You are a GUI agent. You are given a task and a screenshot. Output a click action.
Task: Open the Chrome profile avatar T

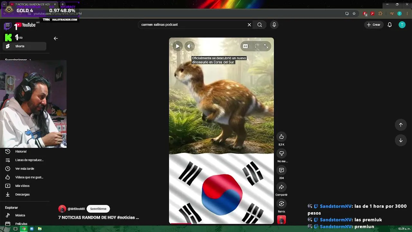pyautogui.click(x=399, y=14)
